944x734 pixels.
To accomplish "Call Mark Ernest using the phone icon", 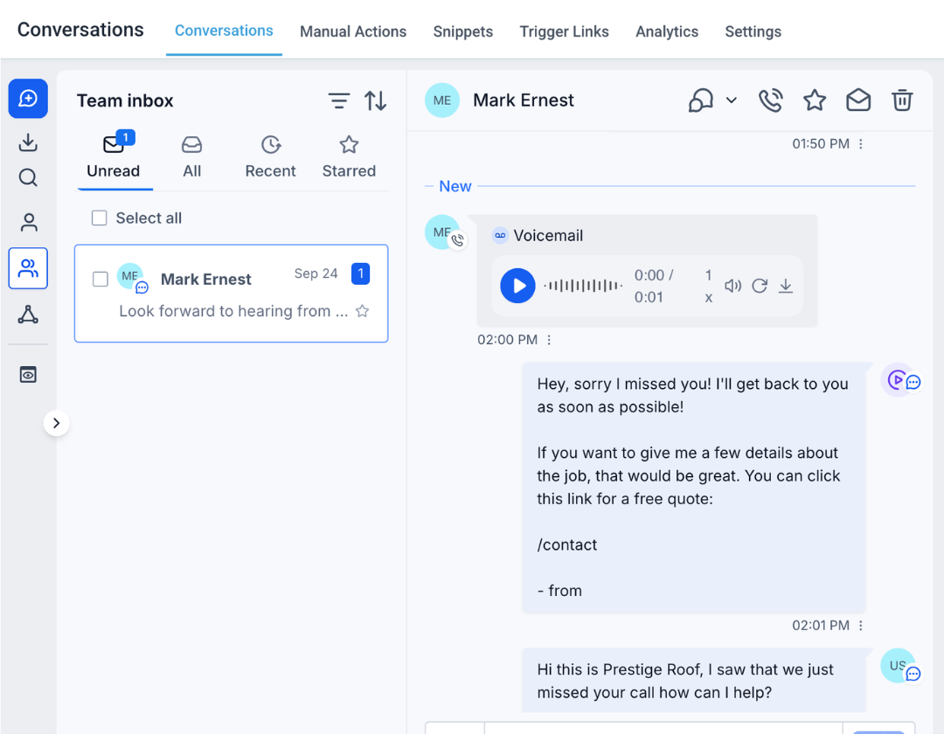I will (771, 100).
